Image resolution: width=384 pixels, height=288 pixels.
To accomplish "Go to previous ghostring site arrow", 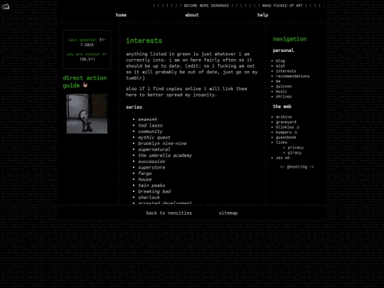I will coord(282,167).
